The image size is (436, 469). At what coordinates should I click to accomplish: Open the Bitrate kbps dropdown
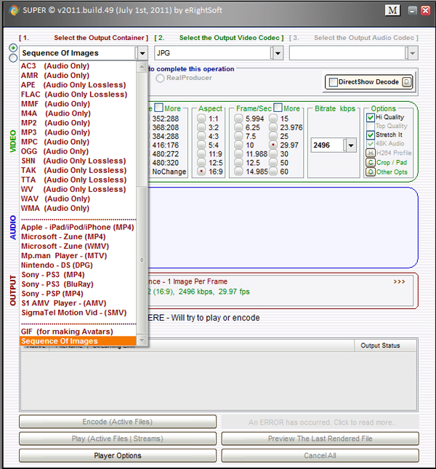click(351, 145)
